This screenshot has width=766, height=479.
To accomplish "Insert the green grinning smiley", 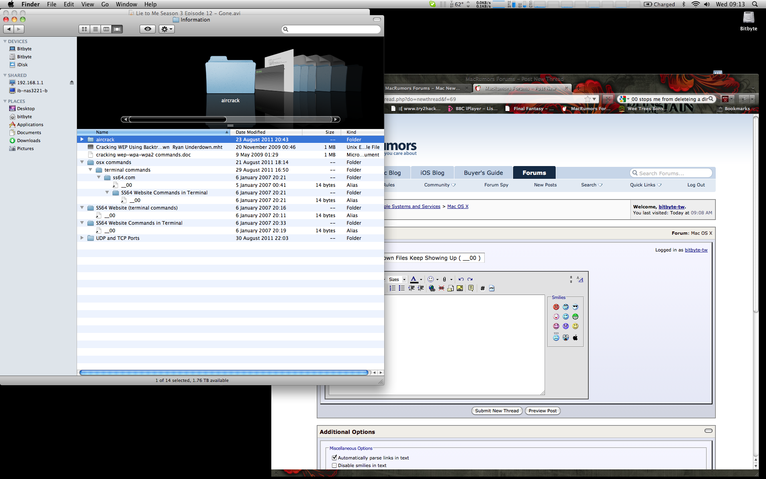I will (575, 317).
